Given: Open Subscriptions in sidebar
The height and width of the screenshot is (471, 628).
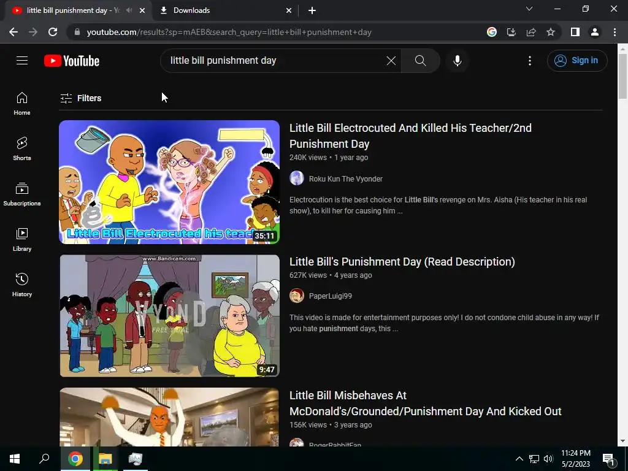Looking at the screenshot, I should [x=22, y=194].
